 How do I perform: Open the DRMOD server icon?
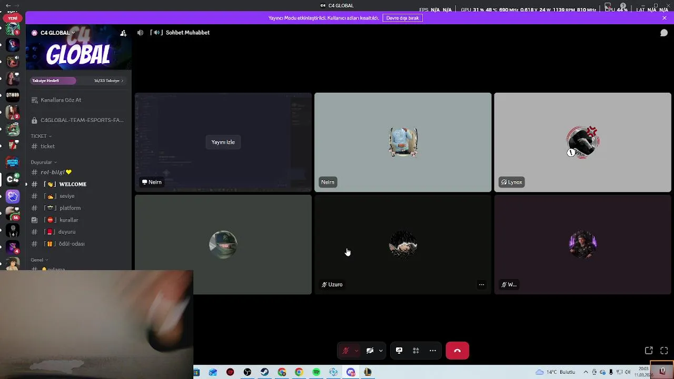click(13, 95)
